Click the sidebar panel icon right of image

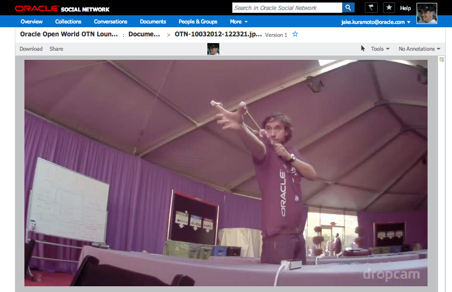point(441,59)
